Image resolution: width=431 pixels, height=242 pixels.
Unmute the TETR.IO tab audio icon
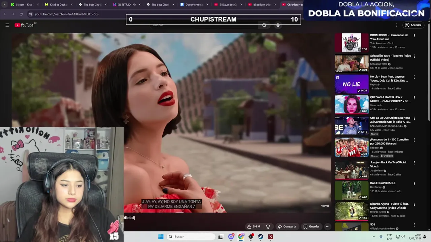[x=134, y=5]
